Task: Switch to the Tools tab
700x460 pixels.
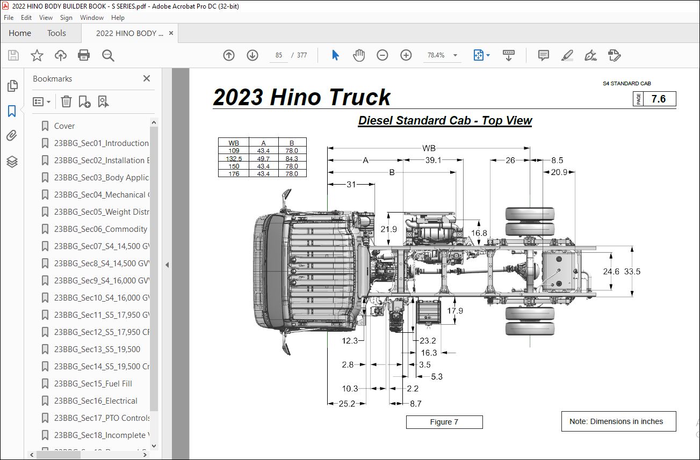Action: 56,33
